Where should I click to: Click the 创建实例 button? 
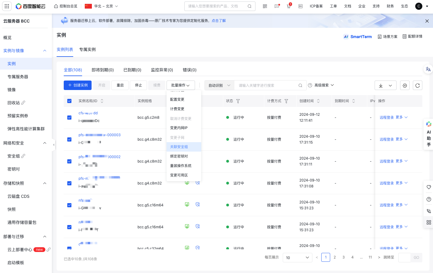(78, 85)
